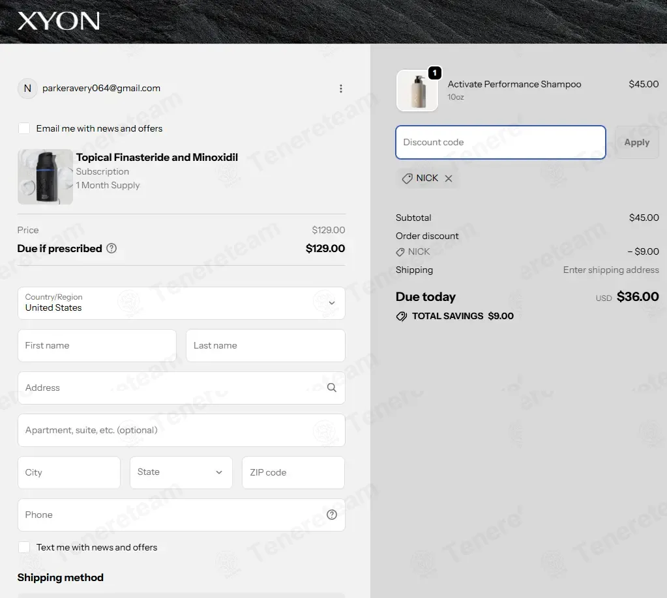
Task: Focus the City field
Action: pyautogui.click(x=69, y=472)
